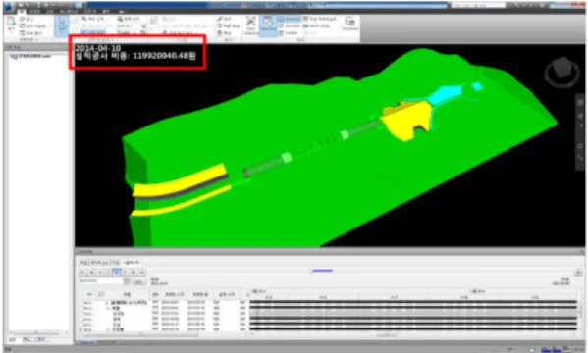
Task: Rewind simulation to the start
Action: [82, 272]
